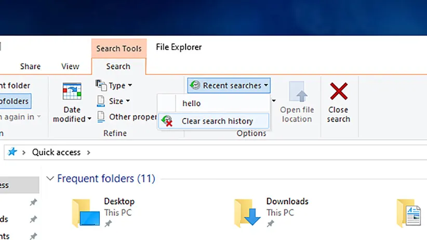Open the Type filter dropdown

point(115,85)
